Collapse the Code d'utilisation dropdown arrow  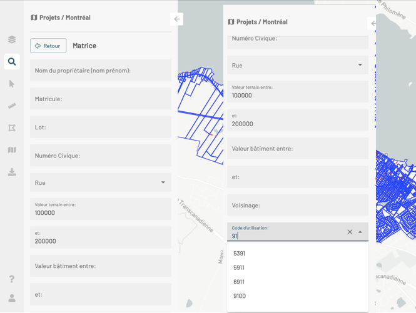coord(360,232)
